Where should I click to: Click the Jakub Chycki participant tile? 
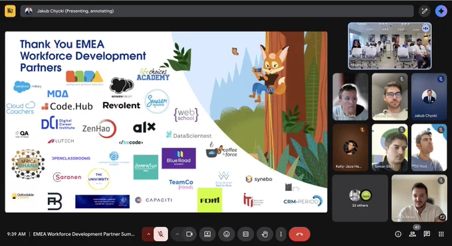[x=429, y=96]
